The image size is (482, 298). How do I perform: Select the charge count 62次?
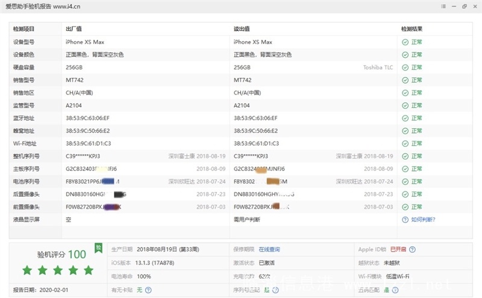[x=264, y=276]
